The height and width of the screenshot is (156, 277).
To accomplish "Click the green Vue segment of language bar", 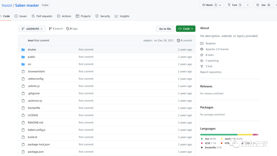I will click(219, 135).
